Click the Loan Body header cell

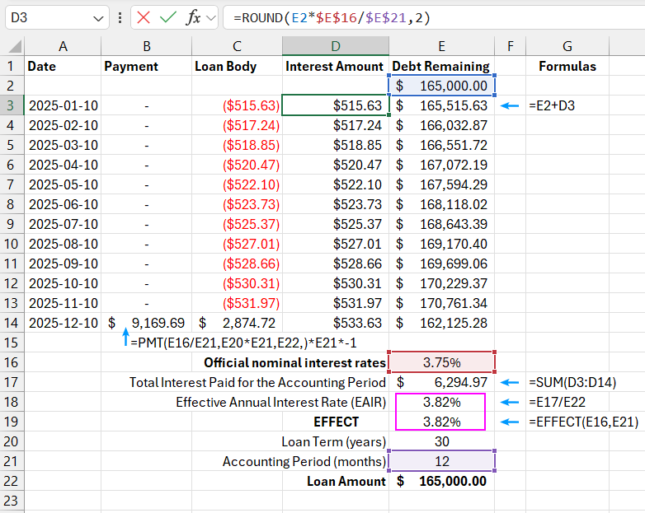[237, 66]
